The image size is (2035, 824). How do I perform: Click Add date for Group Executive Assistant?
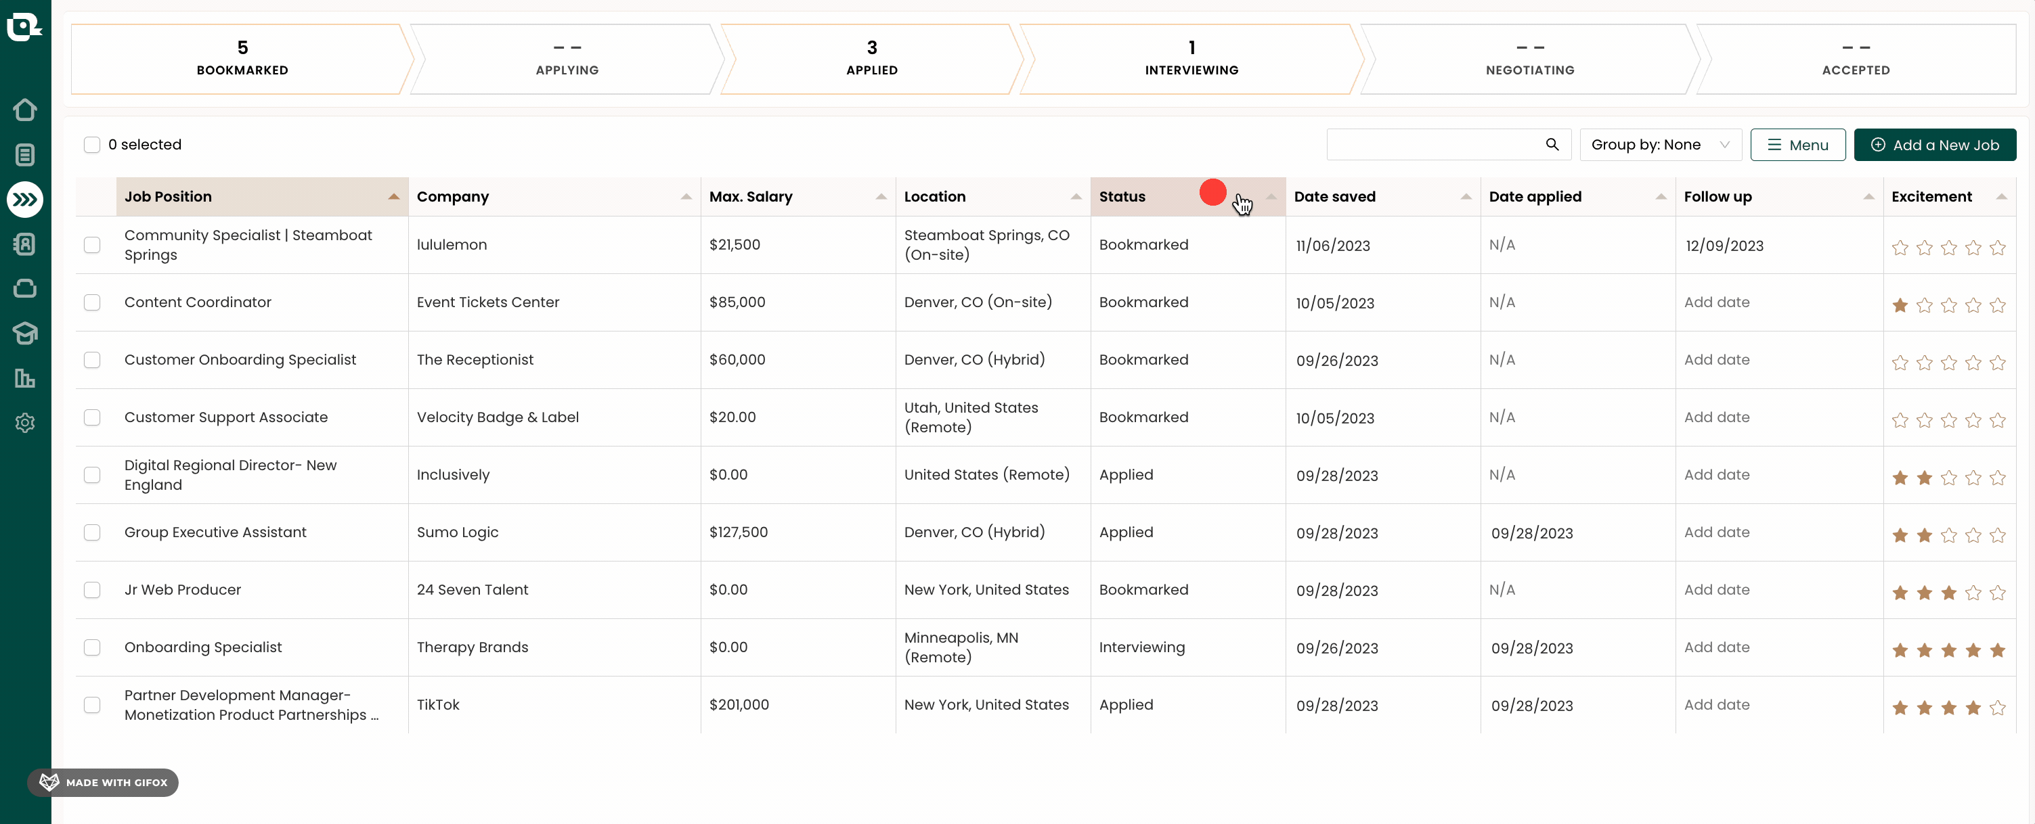(1716, 532)
